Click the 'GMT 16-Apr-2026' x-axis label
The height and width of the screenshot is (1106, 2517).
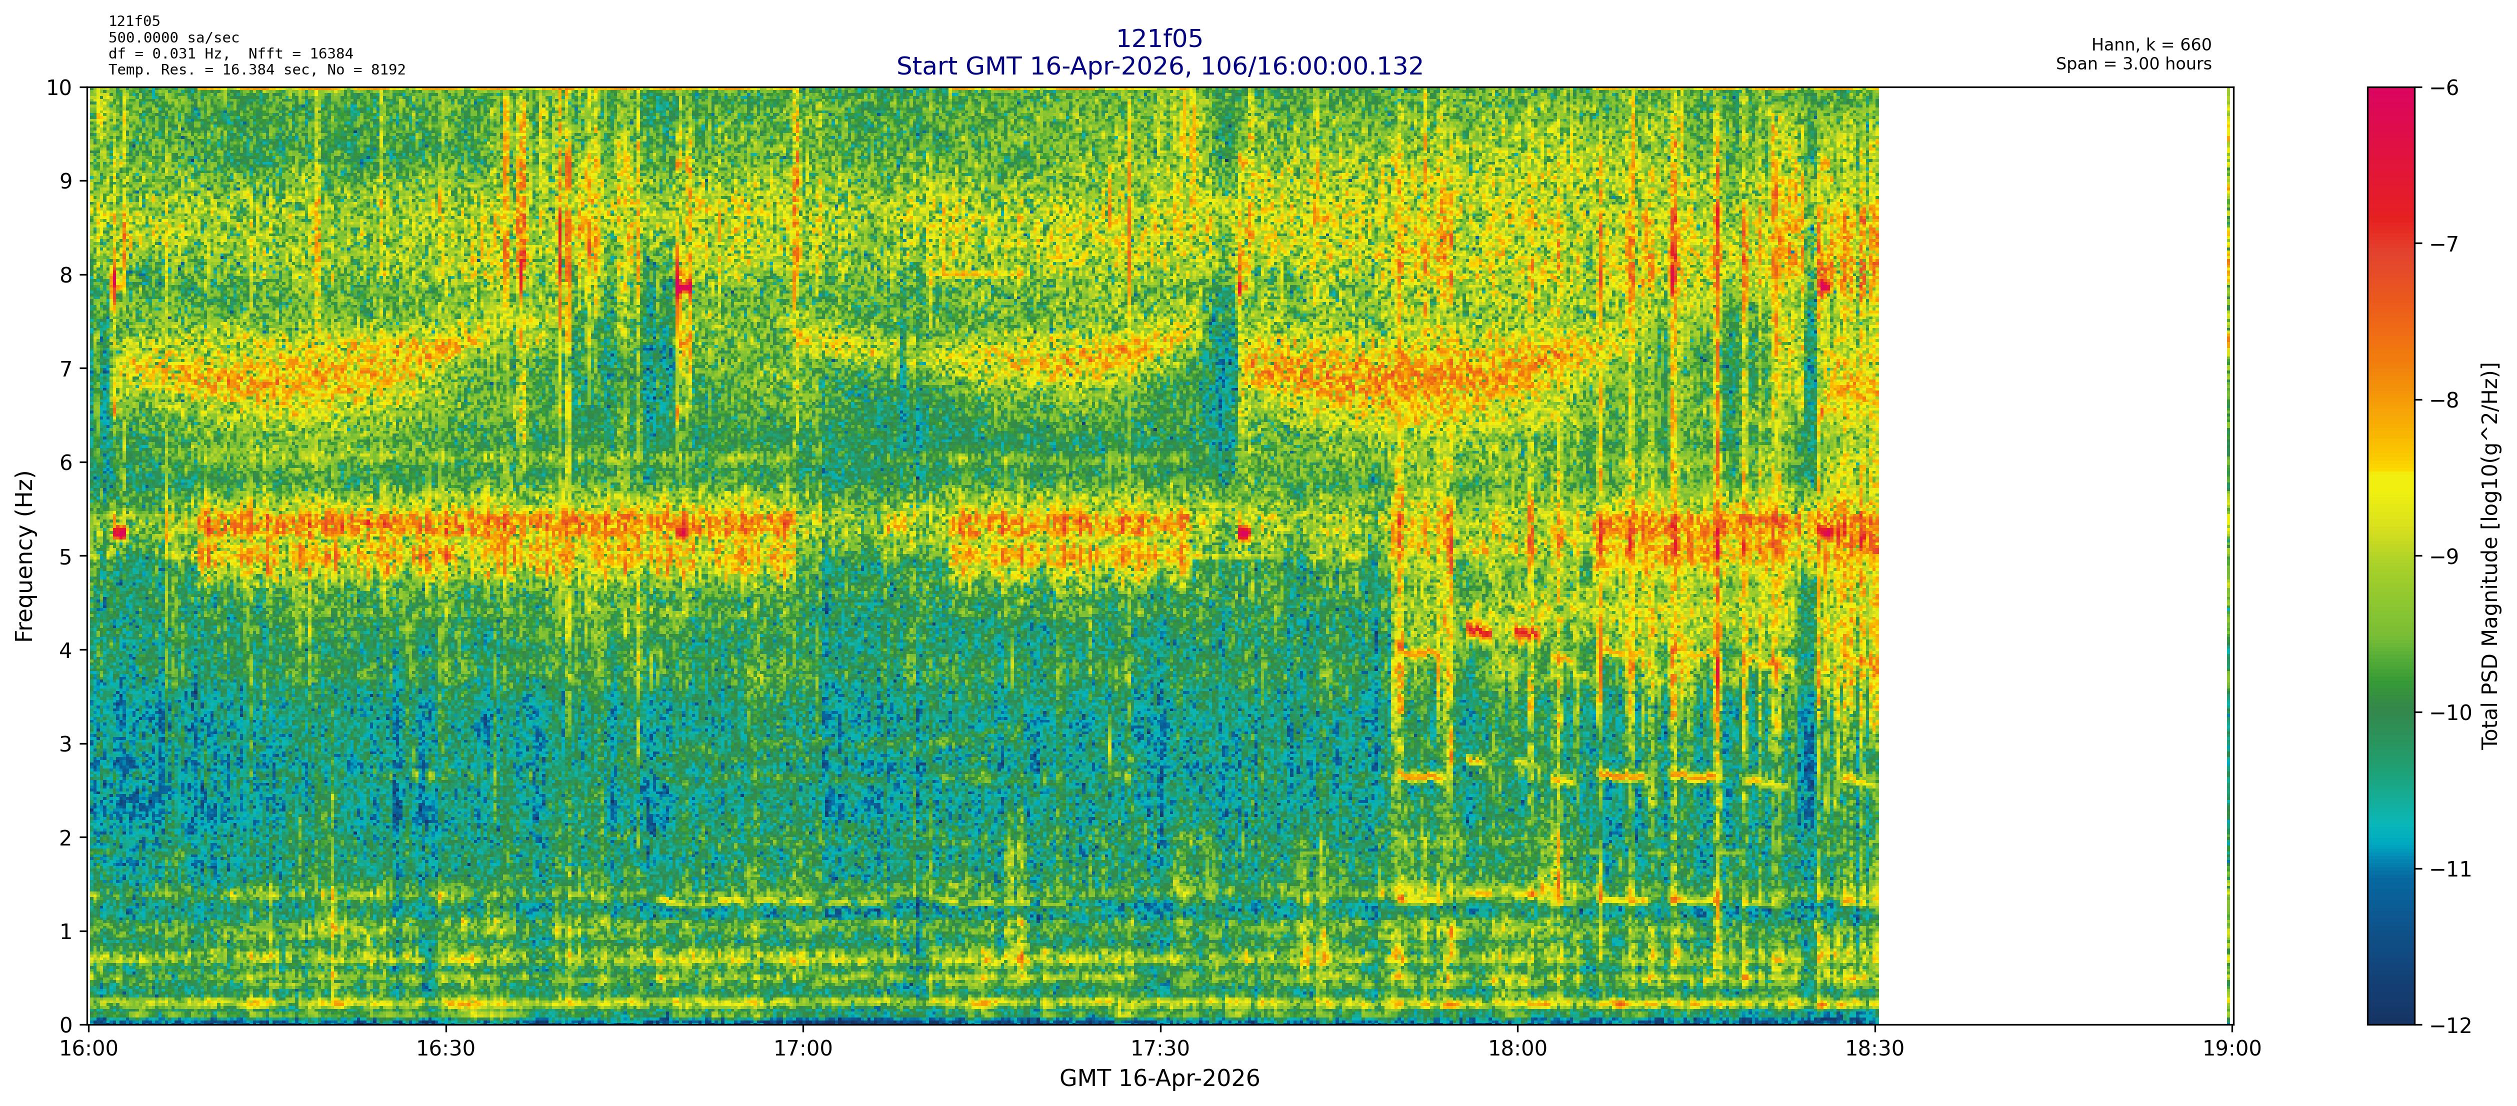(1159, 1078)
